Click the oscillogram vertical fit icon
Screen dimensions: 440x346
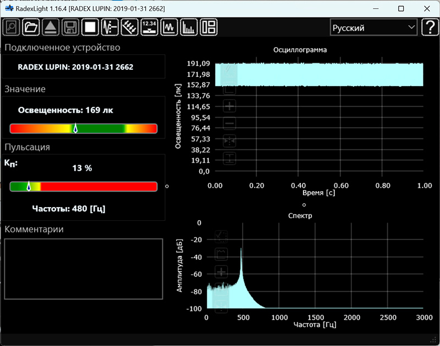[x=229, y=159]
